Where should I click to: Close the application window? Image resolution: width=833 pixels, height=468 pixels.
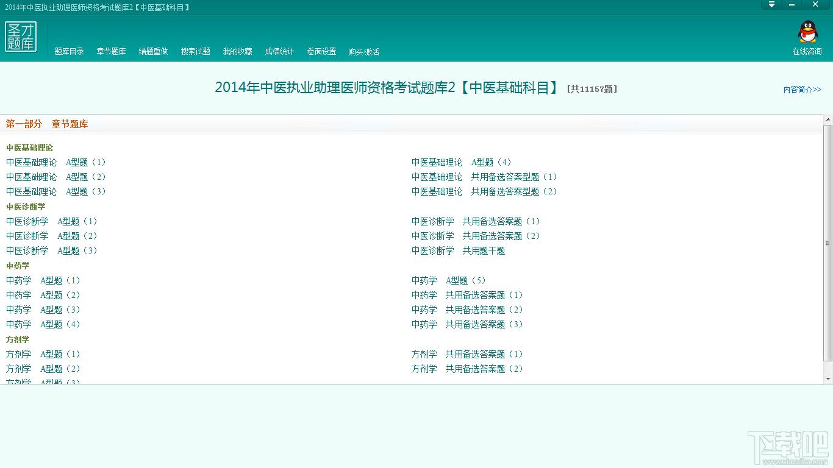click(x=815, y=5)
